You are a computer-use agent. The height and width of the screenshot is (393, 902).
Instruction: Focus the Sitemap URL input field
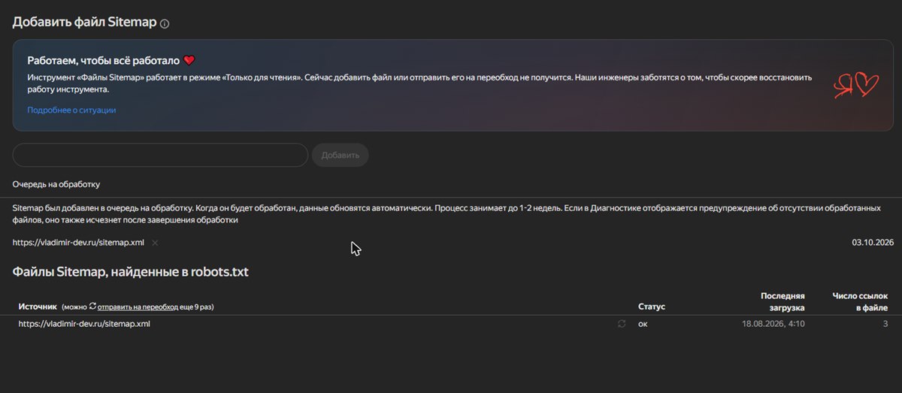[160, 155]
